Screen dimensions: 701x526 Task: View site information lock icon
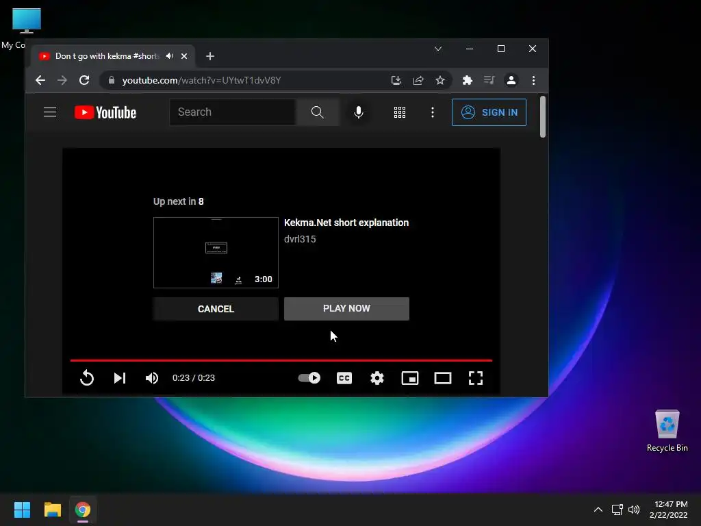112,80
